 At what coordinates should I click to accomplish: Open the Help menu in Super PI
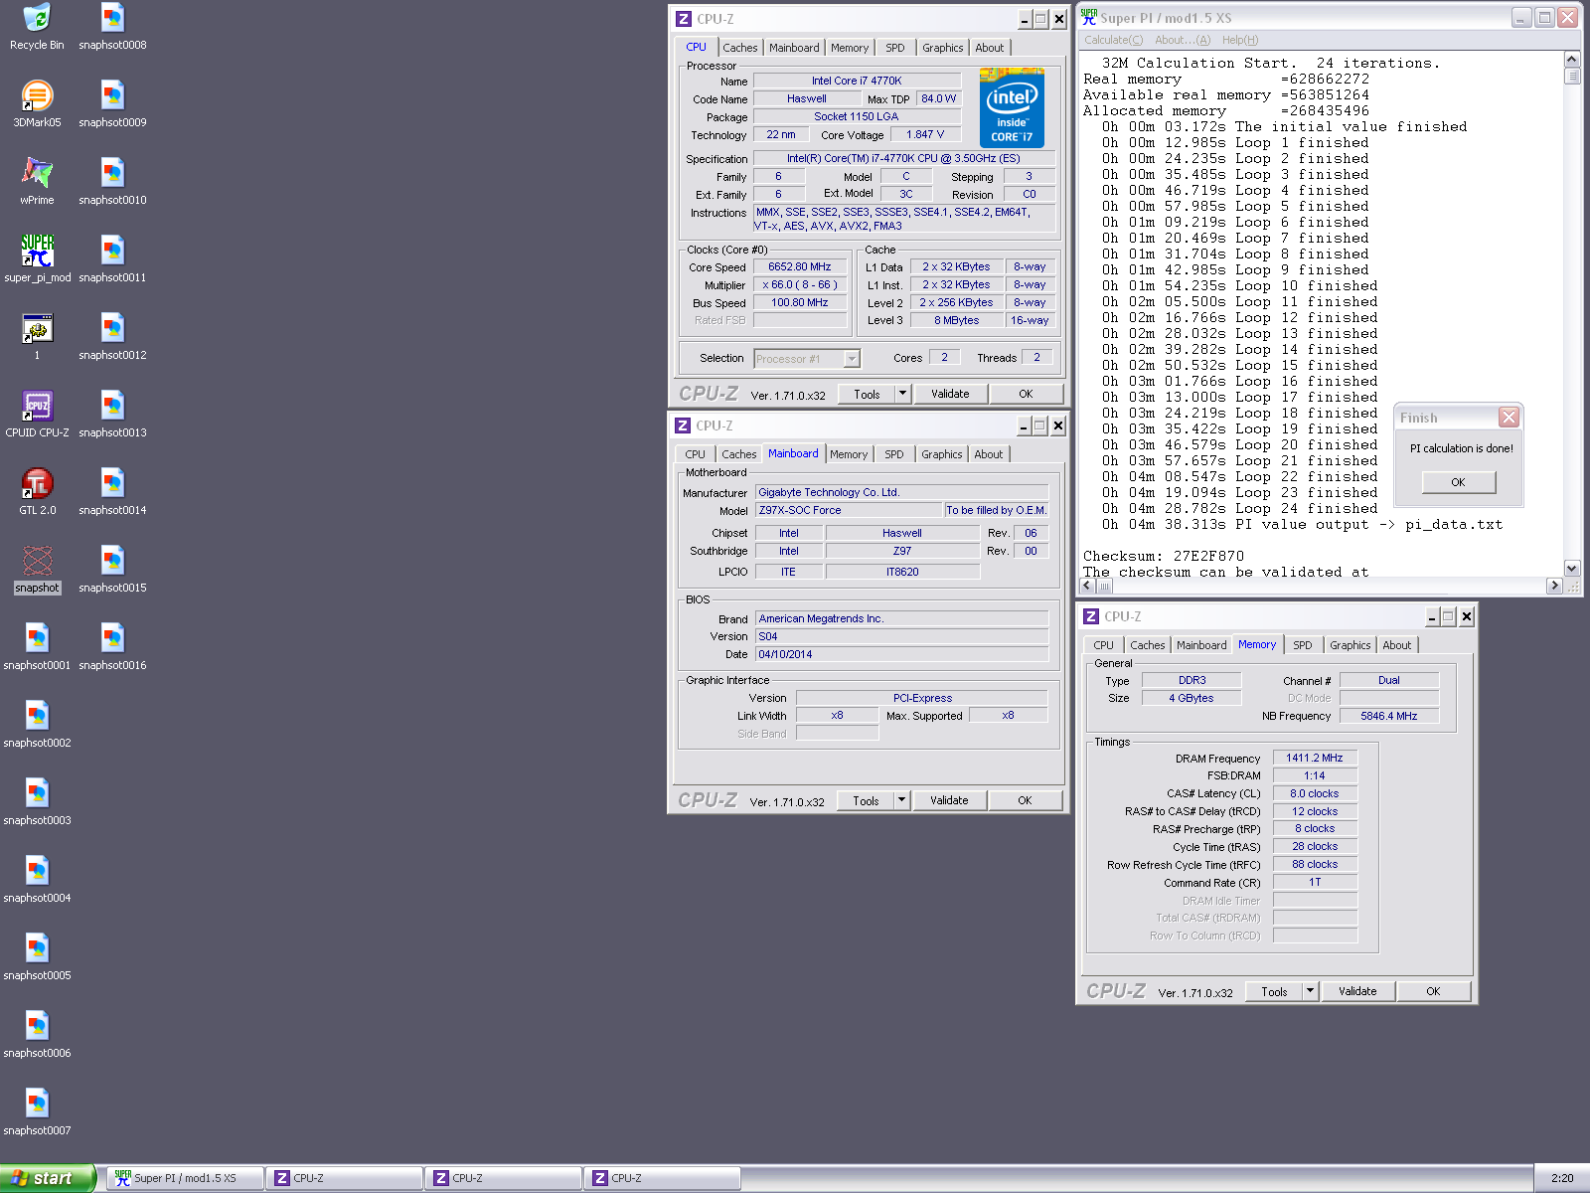click(x=1240, y=40)
